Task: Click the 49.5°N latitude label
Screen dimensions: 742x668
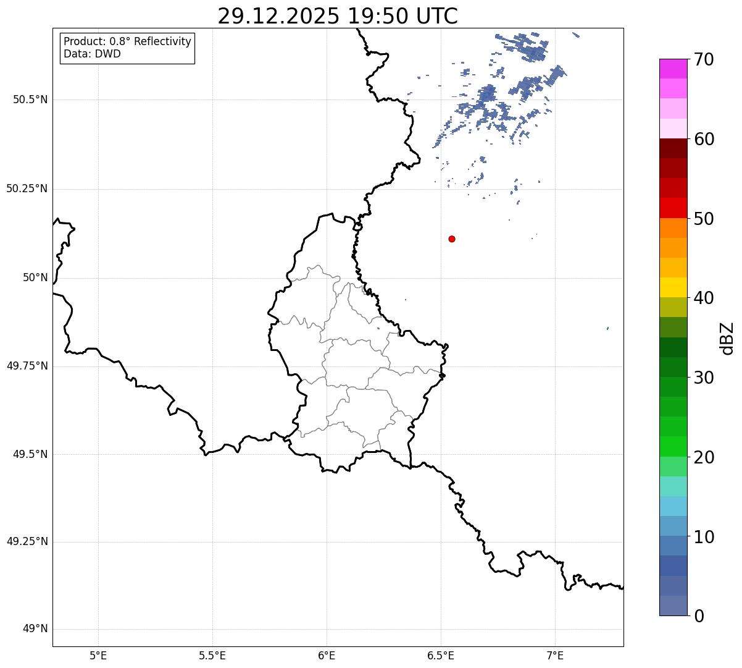Action: [30, 454]
